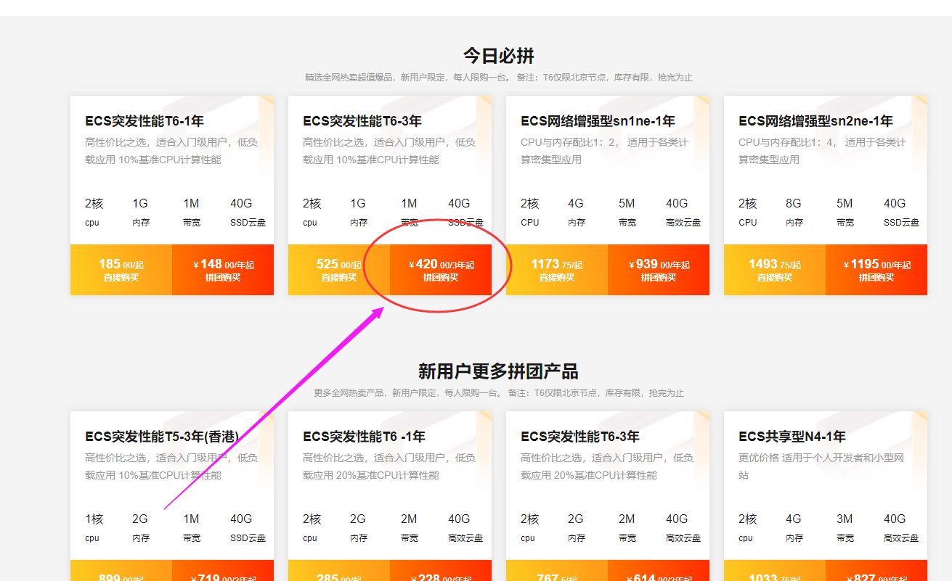
Task: Click the 1M 带宽 spec in the T5-3年(香港) card
Action: coord(192,527)
